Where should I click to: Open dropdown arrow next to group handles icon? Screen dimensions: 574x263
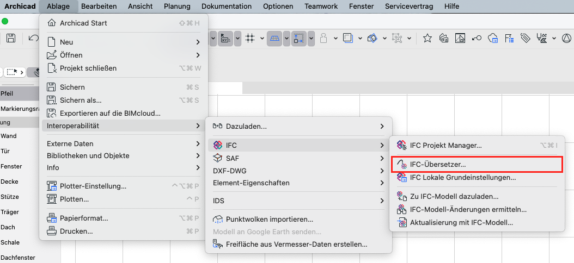(x=409, y=38)
